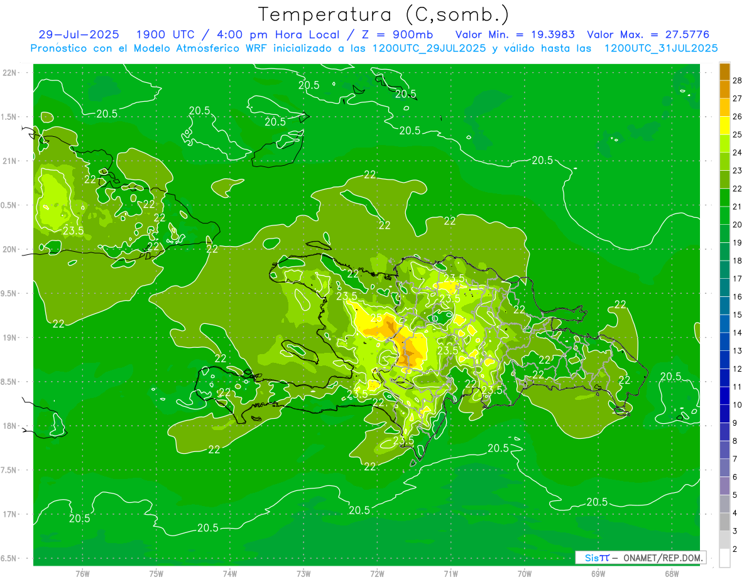Click the latitude axis label "17N"

(10, 514)
